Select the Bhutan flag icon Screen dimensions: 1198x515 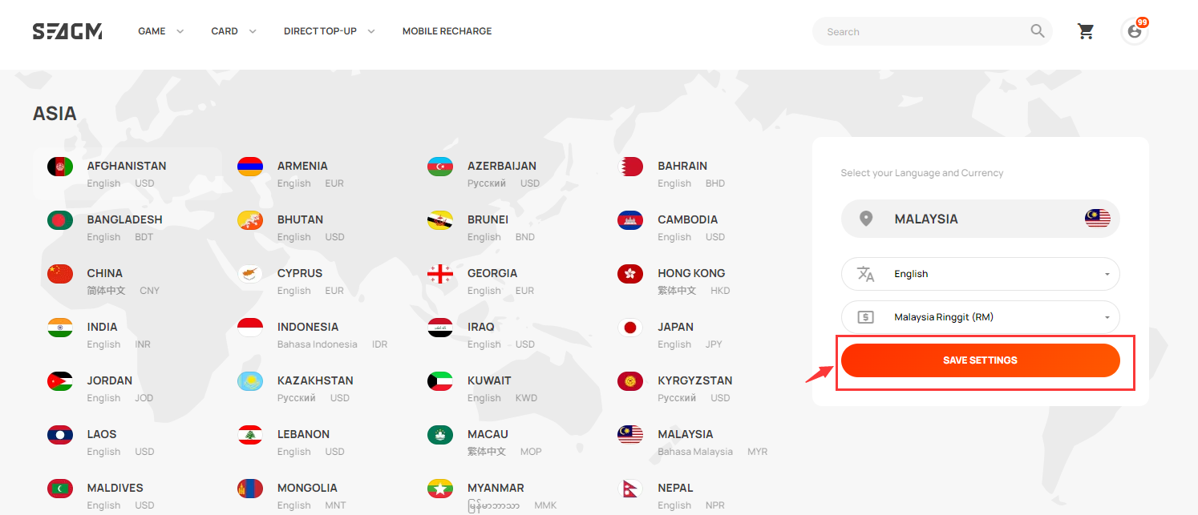[x=250, y=220]
